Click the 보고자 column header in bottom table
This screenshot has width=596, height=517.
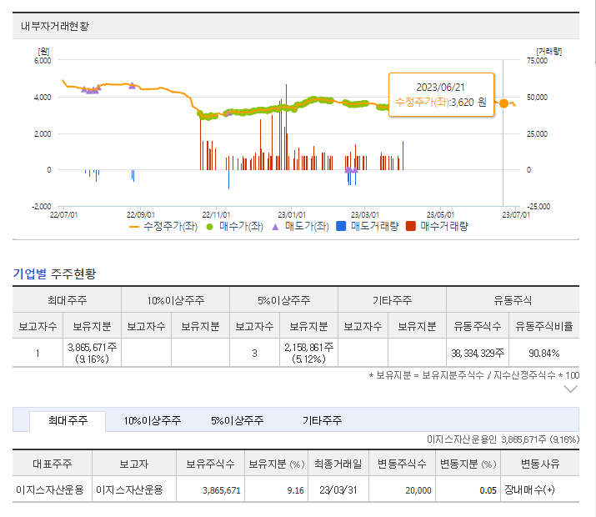pyautogui.click(x=134, y=464)
